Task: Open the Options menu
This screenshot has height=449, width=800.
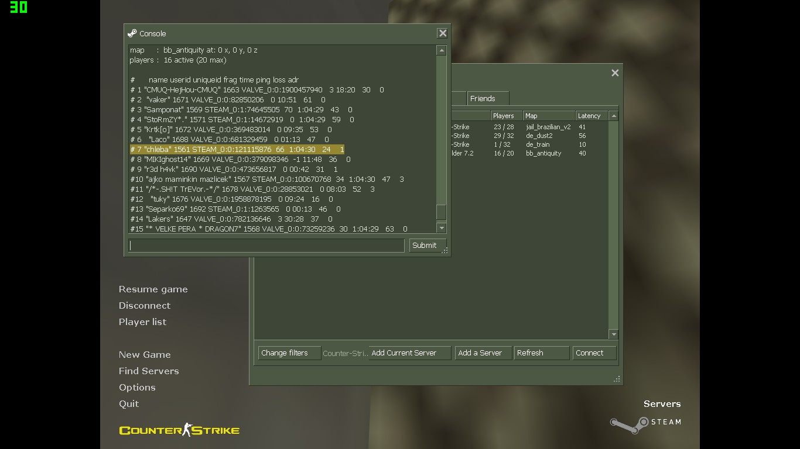Action: tap(137, 388)
